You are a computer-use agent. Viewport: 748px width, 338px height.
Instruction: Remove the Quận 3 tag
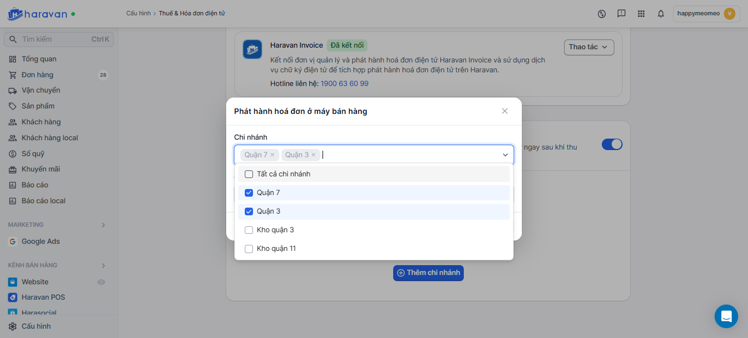[x=313, y=155]
